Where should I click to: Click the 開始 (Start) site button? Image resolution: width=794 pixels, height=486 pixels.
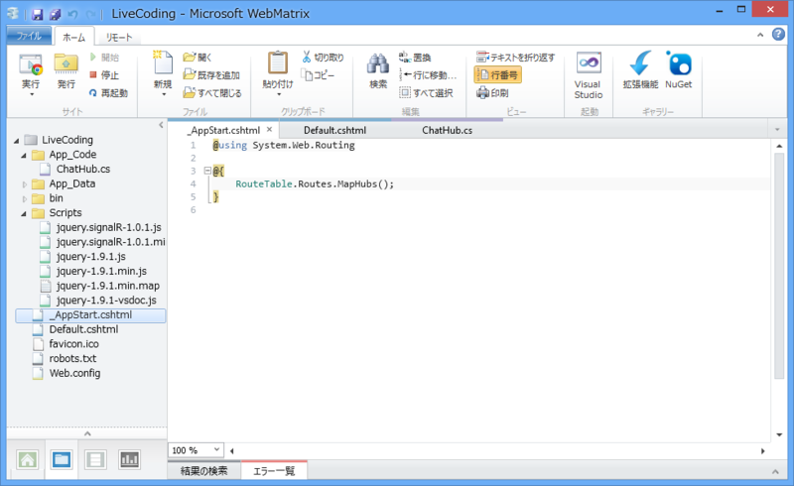coord(104,58)
